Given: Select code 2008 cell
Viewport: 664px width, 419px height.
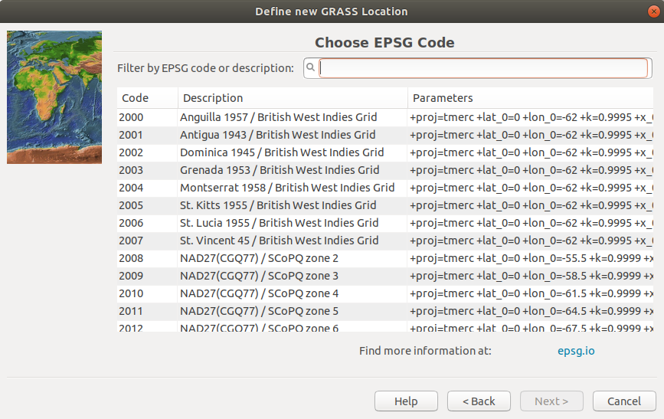Looking at the screenshot, I should coord(147,258).
